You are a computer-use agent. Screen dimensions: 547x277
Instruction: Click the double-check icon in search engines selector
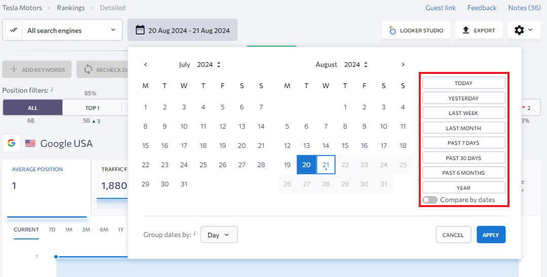coord(14,30)
